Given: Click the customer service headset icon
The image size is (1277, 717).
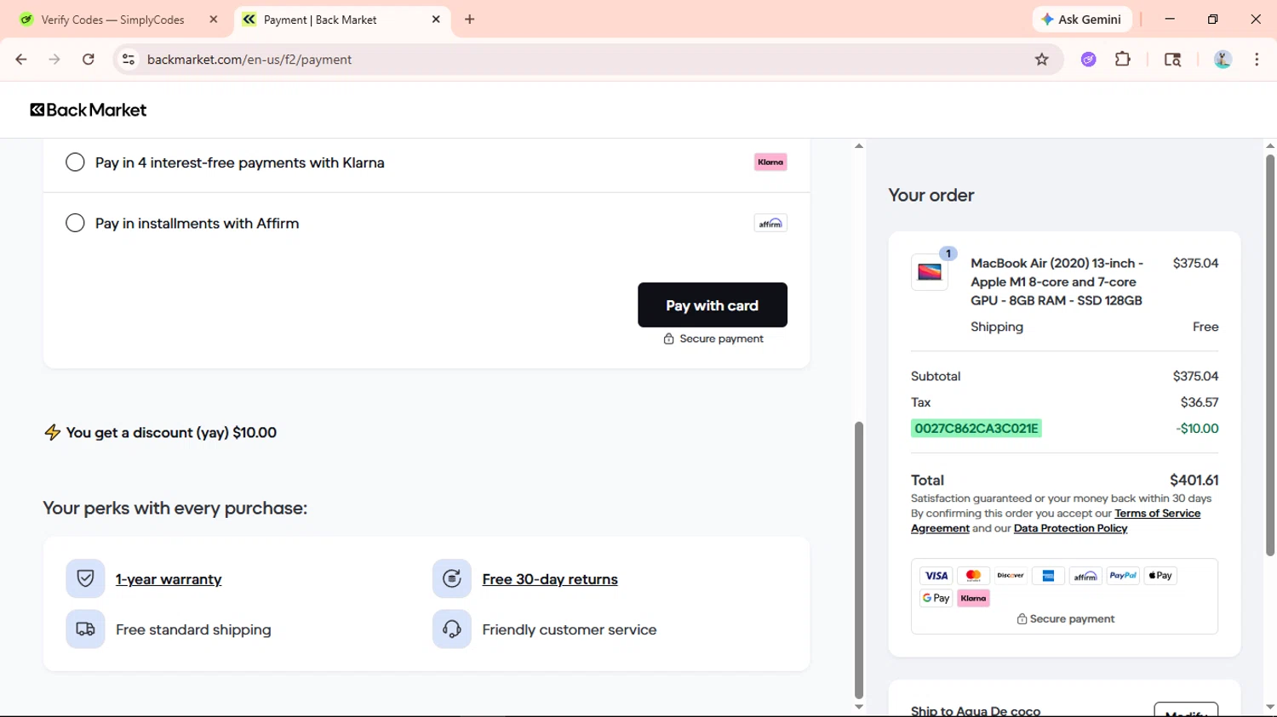Looking at the screenshot, I should coord(452,629).
